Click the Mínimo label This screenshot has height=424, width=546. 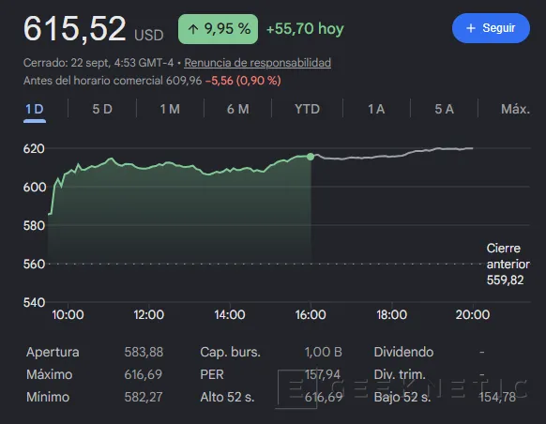[x=48, y=397]
